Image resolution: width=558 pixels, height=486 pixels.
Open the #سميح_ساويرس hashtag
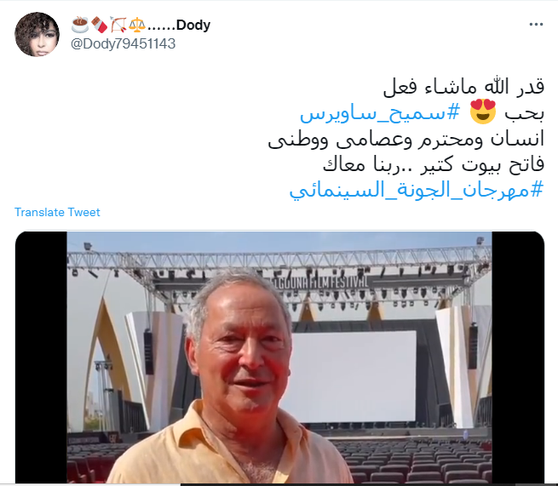coord(380,113)
